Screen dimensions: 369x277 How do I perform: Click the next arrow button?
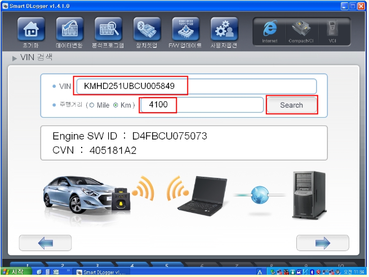coord(323,243)
